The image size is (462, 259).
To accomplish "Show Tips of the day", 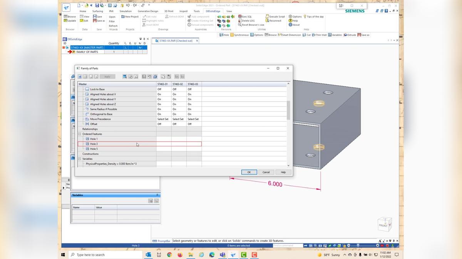I will point(314,17).
